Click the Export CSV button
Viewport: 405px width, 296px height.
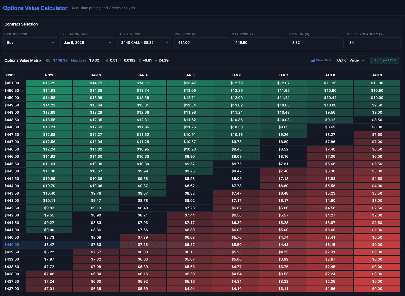pyautogui.click(x=385, y=60)
